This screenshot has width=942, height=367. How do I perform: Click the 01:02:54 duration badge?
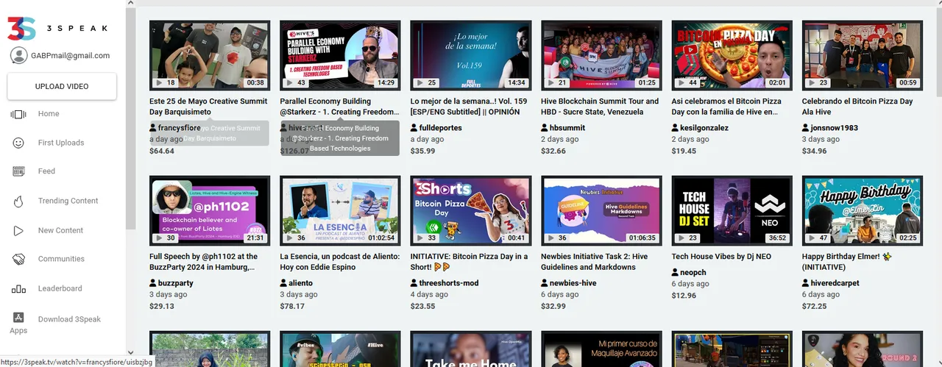coord(381,238)
